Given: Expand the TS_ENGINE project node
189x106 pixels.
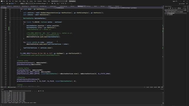Looking at the screenshot, I should pyautogui.click(x=165, y=15).
